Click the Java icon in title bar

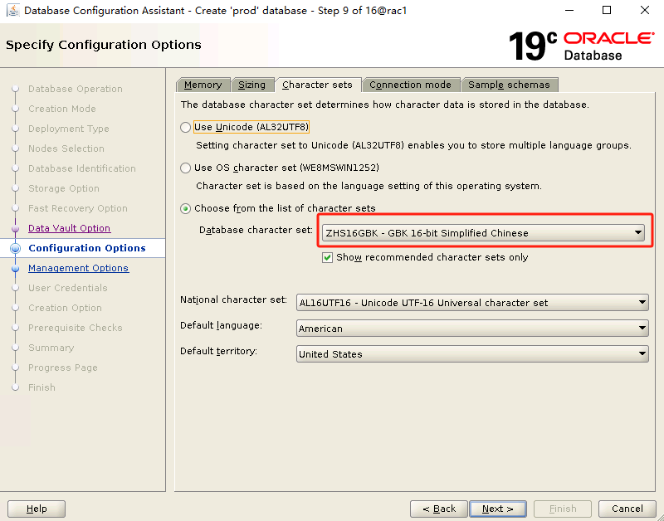click(x=12, y=11)
